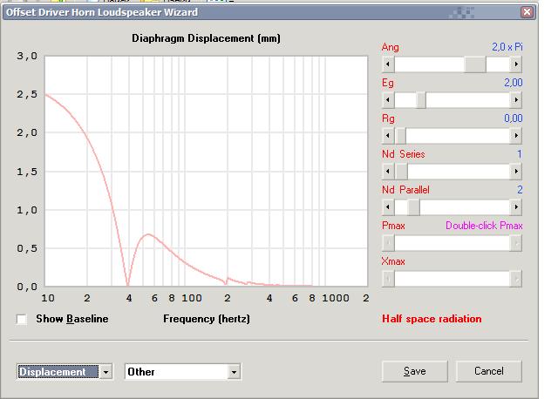Image resolution: width=558 pixels, height=399 pixels.
Task: Cancel the loudspeaker wizard
Action: 489,371
